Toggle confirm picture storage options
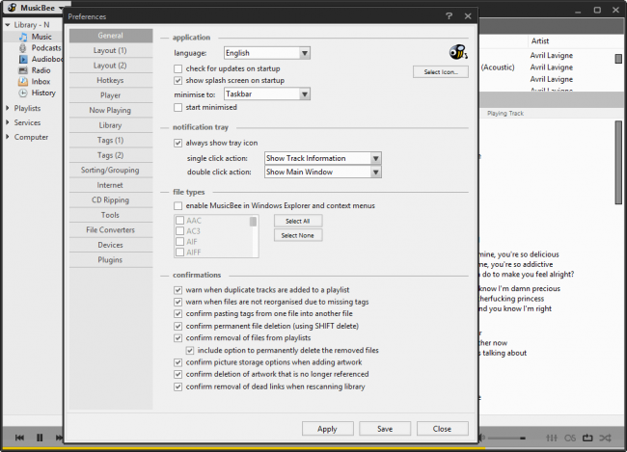The height and width of the screenshot is (452, 627). [x=177, y=362]
